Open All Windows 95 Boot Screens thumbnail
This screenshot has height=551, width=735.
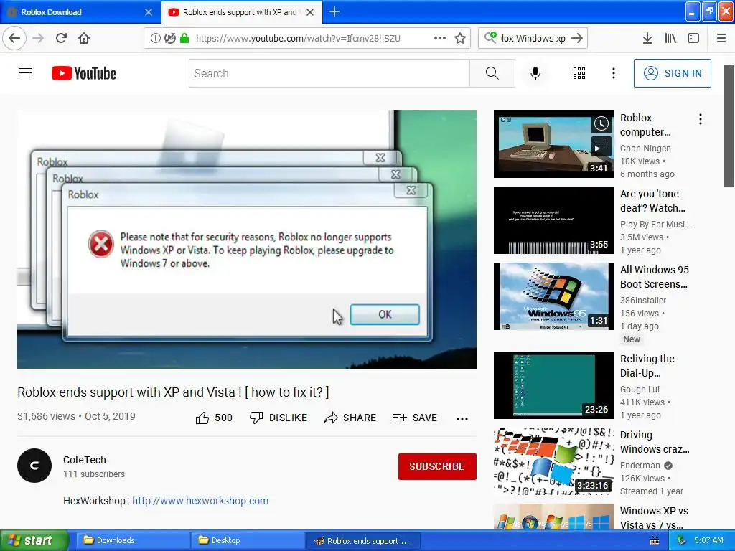(x=554, y=296)
